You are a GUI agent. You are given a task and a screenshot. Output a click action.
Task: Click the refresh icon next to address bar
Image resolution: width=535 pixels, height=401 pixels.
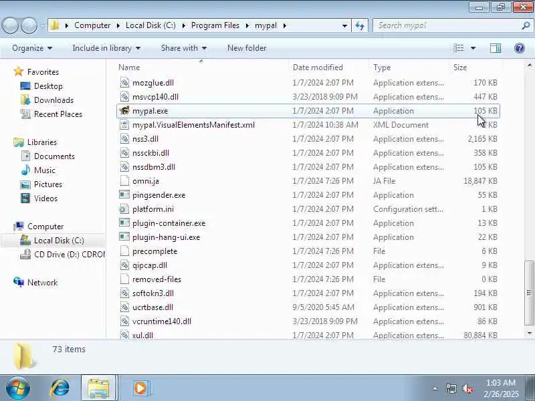[x=360, y=25]
